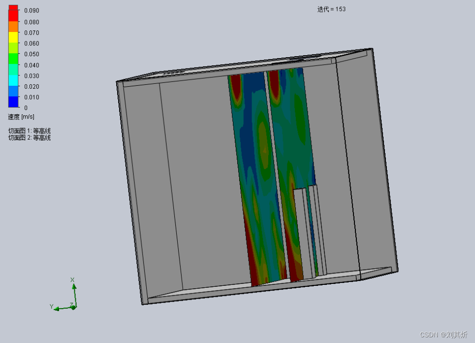Click the 速度 [m/s] legend title
Viewport: 475px width, 343px height.
pos(21,117)
